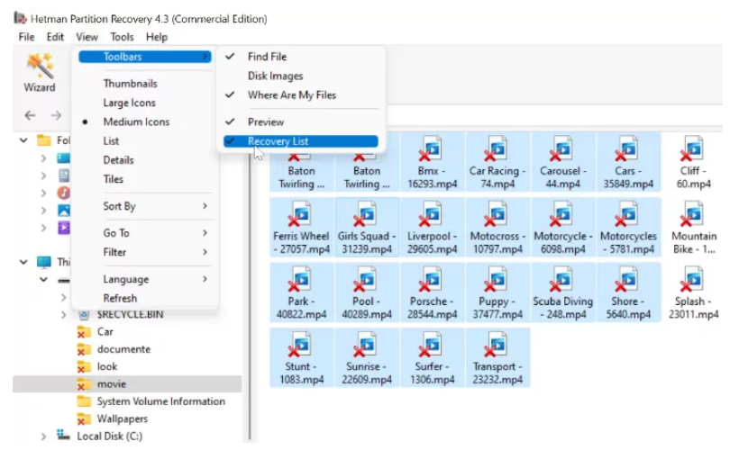Choose Tiles view in menu

click(x=145, y=179)
